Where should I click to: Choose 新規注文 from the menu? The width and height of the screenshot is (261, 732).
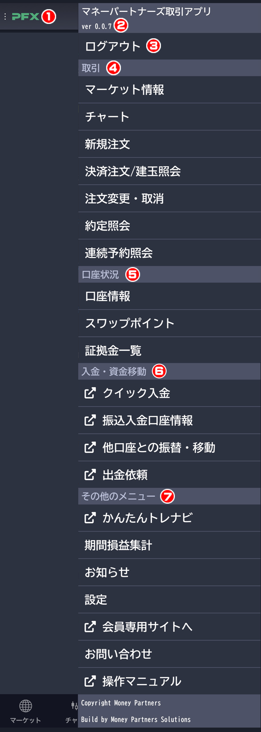(170, 144)
